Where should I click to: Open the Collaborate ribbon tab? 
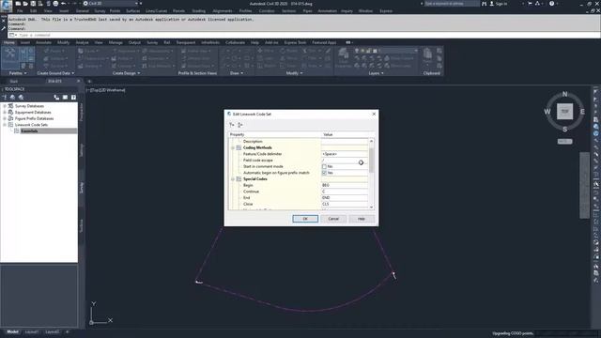[235, 42]
